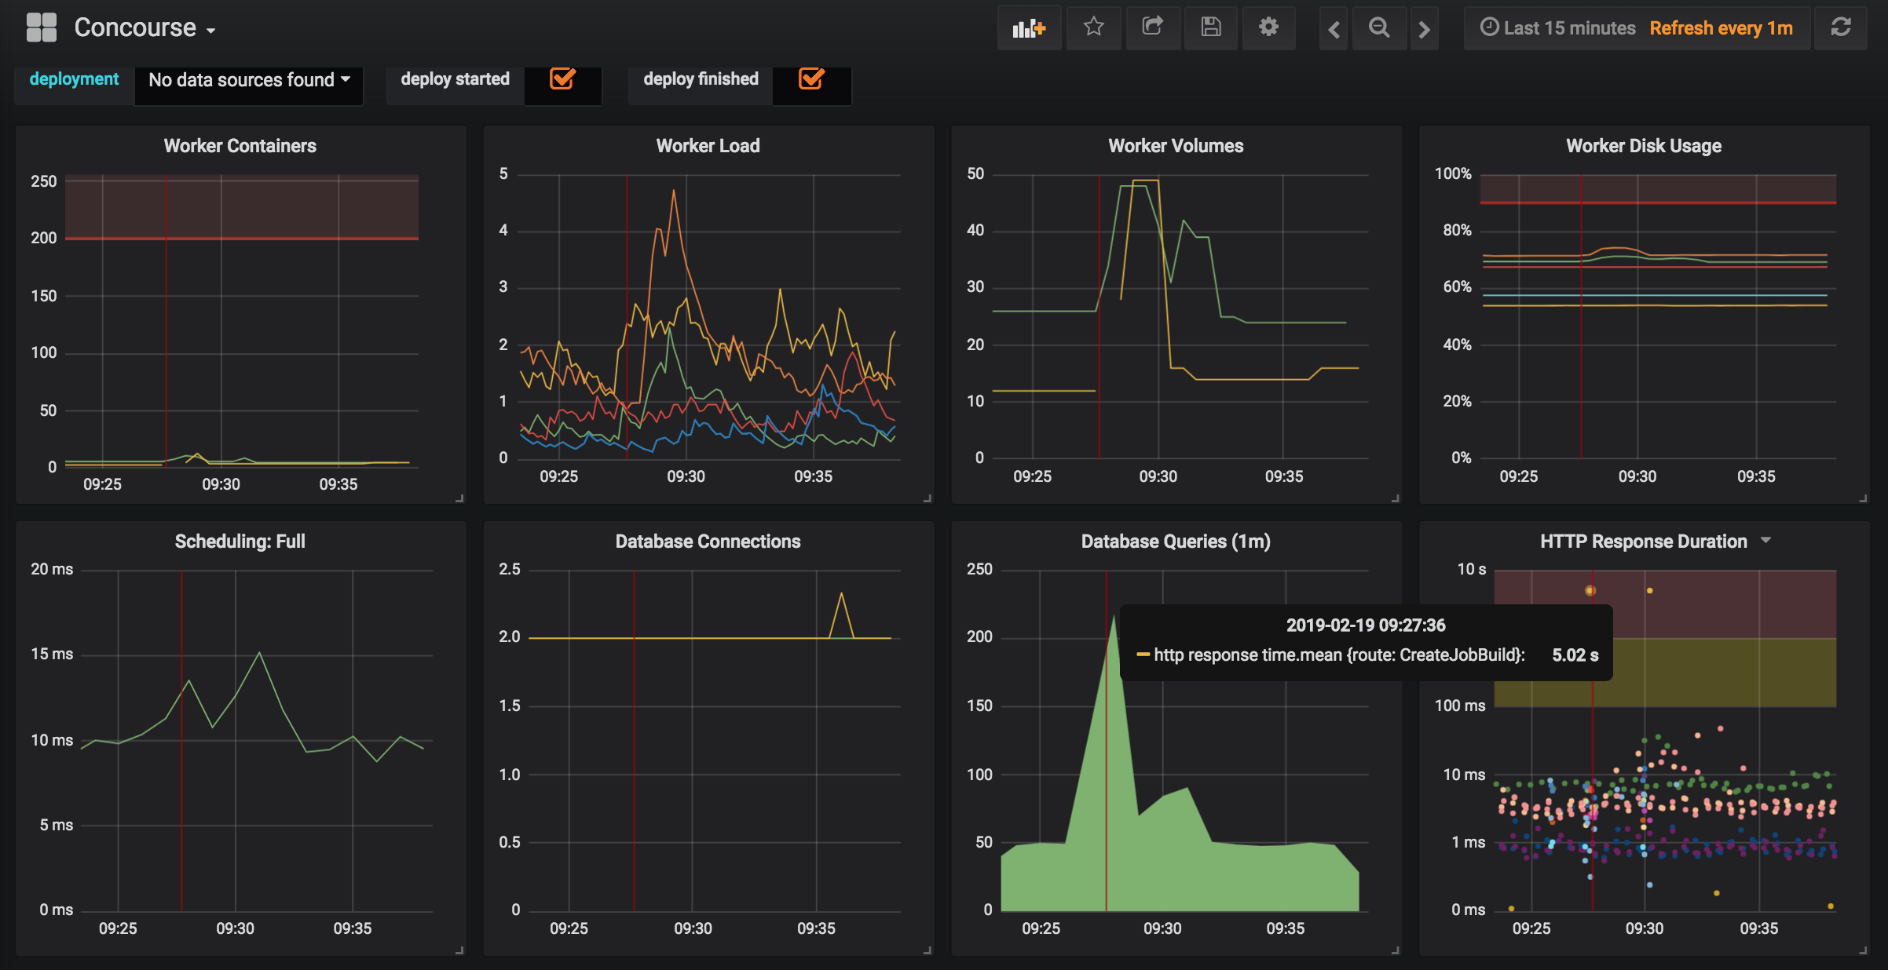Click the Add panel icon
The image size is (1888, 970).
(x=1029, y=27)
